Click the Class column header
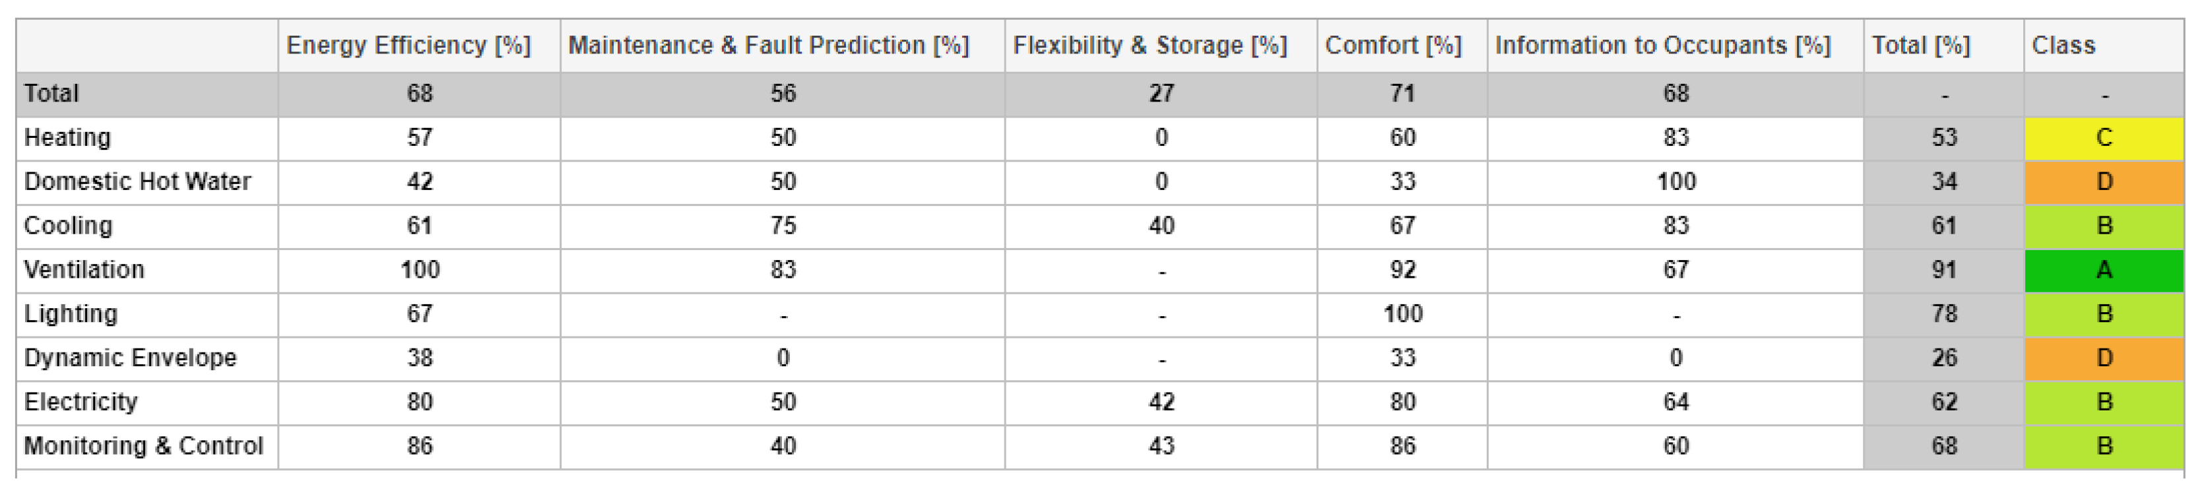 [2062, 46]
